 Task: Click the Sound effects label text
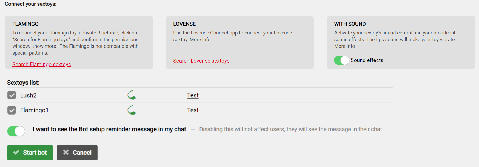pos(367,60)
